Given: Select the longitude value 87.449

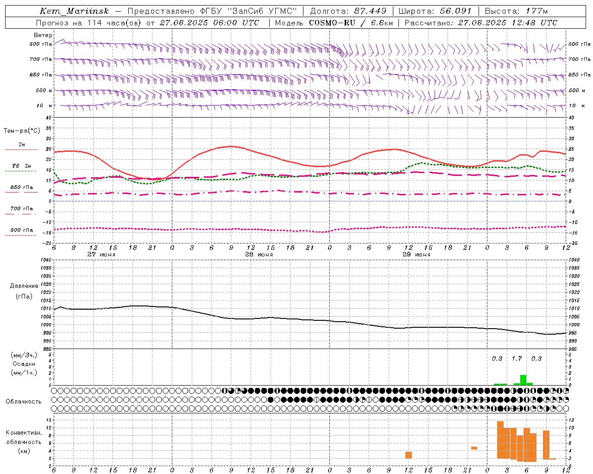Looking at the screenshot, I should [x=371, y=11].
